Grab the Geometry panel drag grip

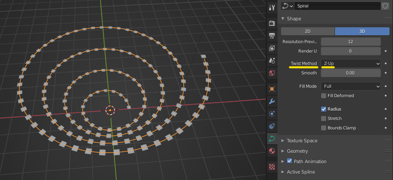coord(387,151)
